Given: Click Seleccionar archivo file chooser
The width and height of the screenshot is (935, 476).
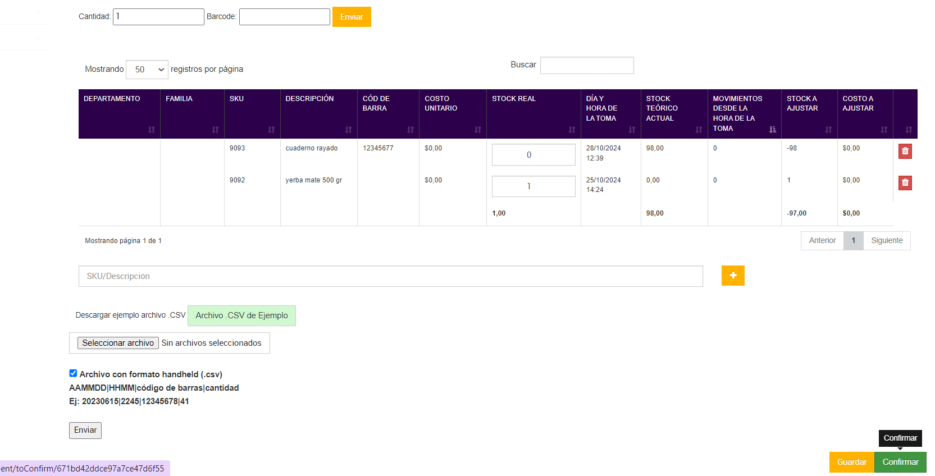Looking at the screenshot, I should point(118,343).
